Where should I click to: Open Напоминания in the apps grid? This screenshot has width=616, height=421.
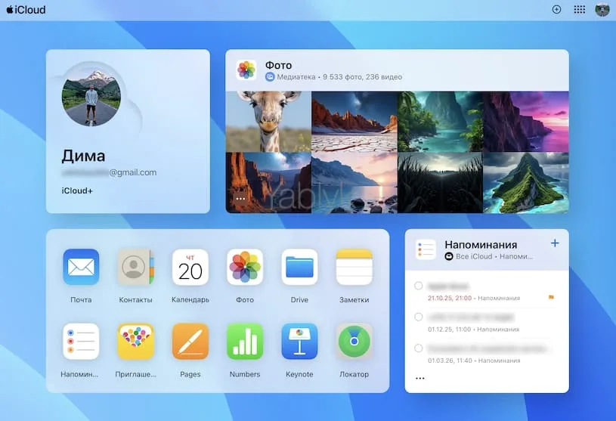(81, 342)
